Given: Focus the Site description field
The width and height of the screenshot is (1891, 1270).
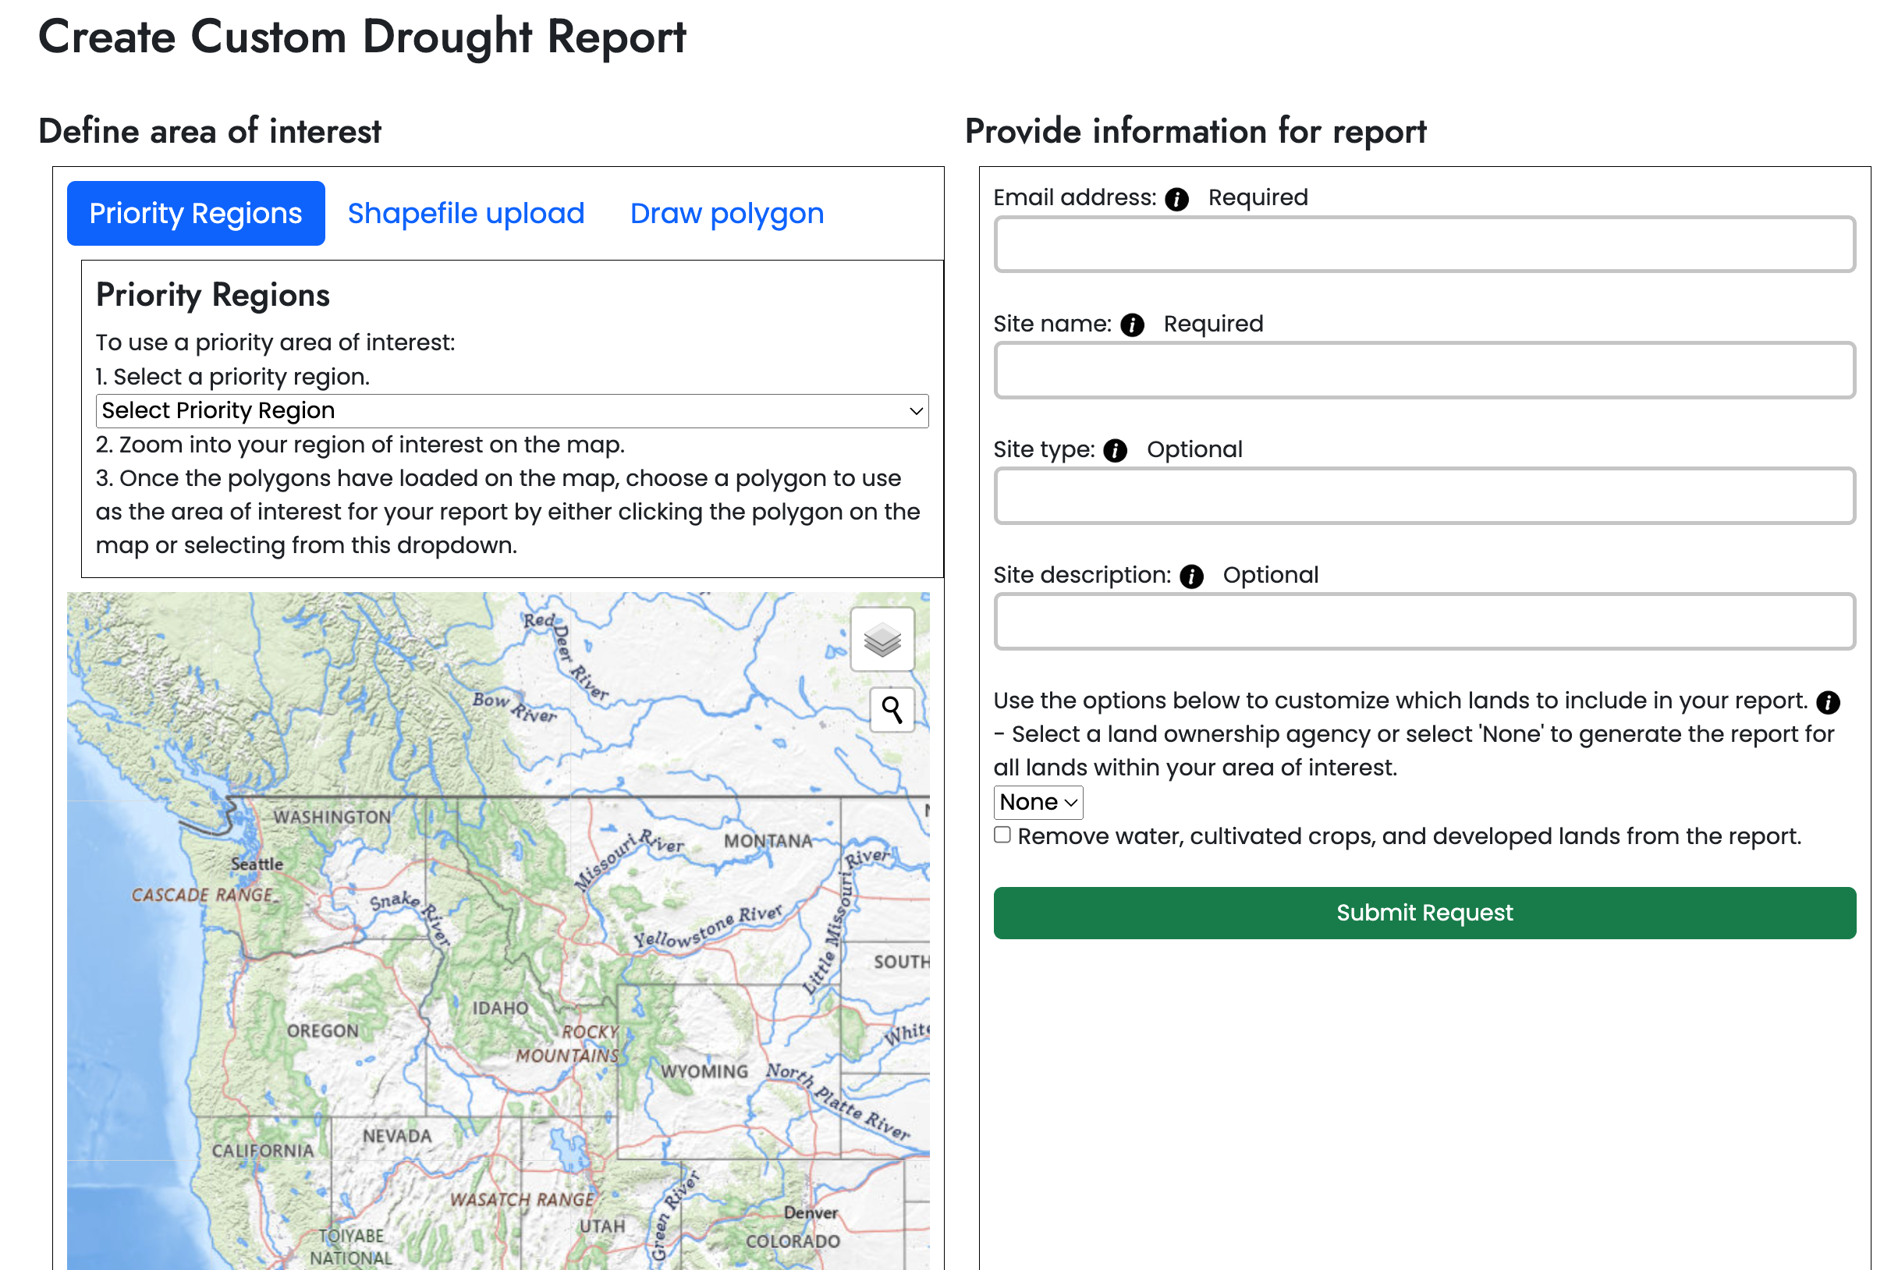Looking at the screenshot, I should (x=1424, y=621).
